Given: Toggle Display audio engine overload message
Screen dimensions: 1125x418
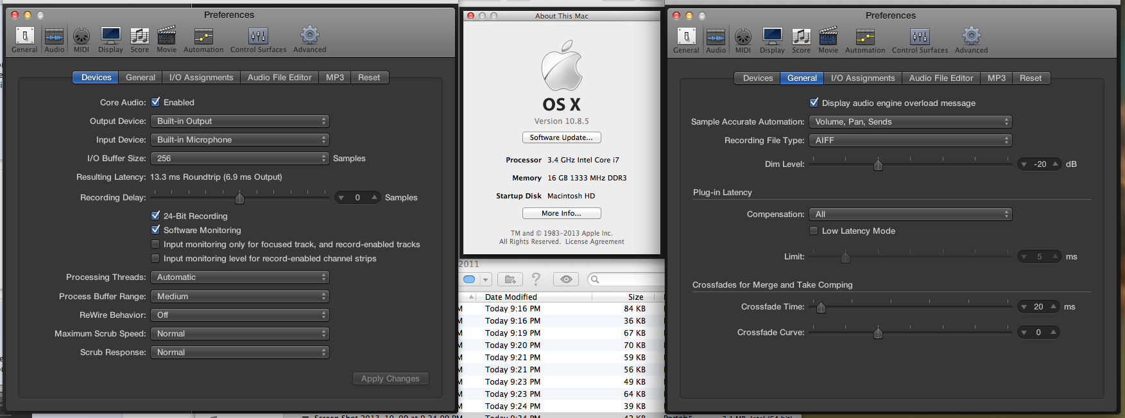Looking at the screenshot, I should click(x=814, y=102).
